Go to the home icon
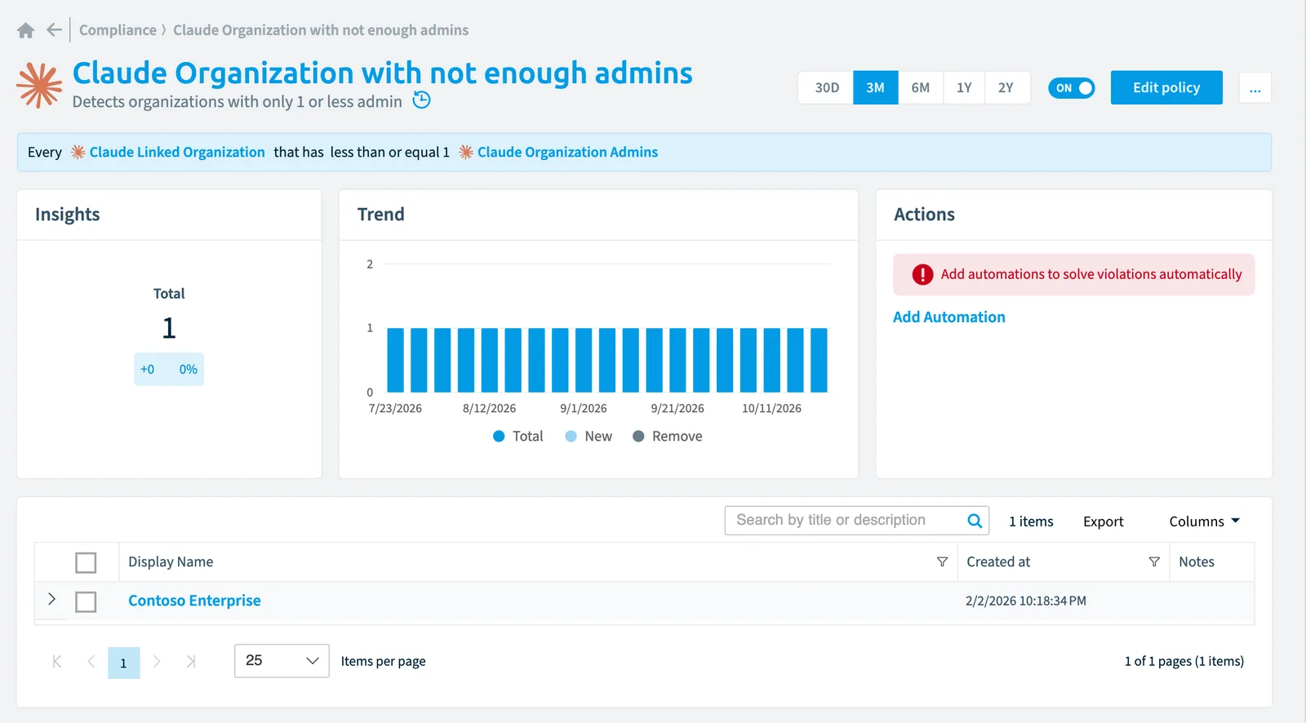Screen dimensions: 1306x723 coord(26,30)
